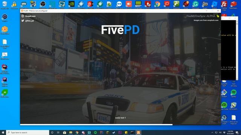
Task: Switch to Premiere Pro on the taskbar
Action: coord(120,132)
